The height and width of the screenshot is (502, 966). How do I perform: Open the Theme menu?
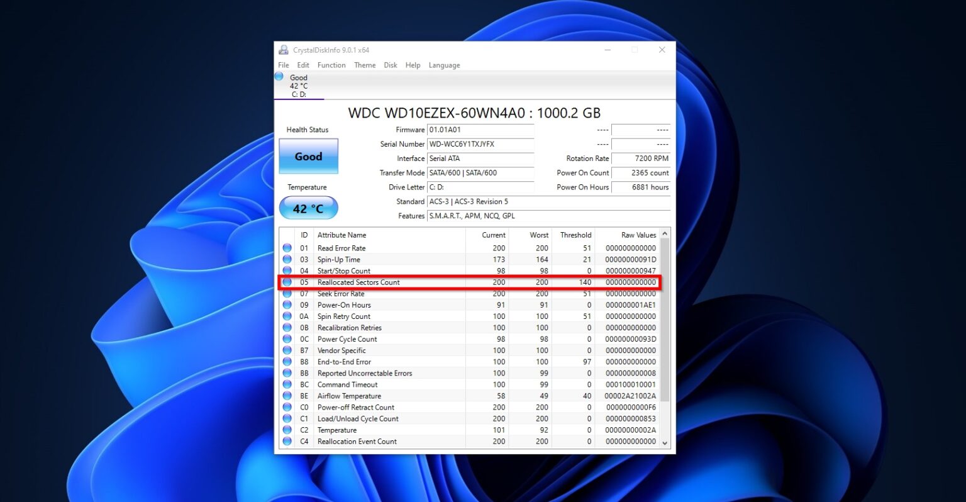coord(365,65)
